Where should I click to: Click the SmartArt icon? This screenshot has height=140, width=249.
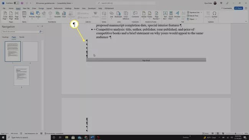pos(57,15)
